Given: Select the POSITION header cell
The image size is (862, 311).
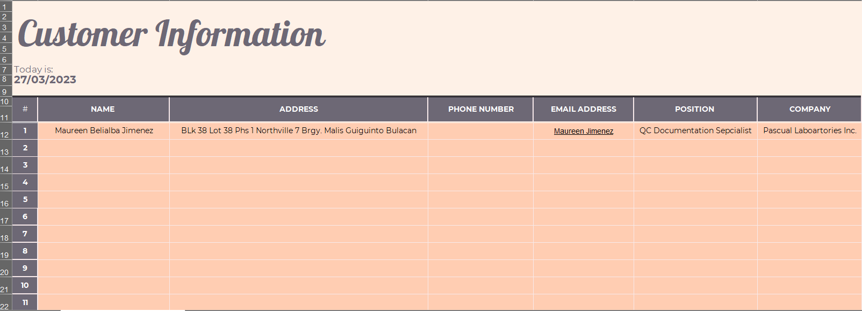Looking at the screenshot, I should point(694,109).
